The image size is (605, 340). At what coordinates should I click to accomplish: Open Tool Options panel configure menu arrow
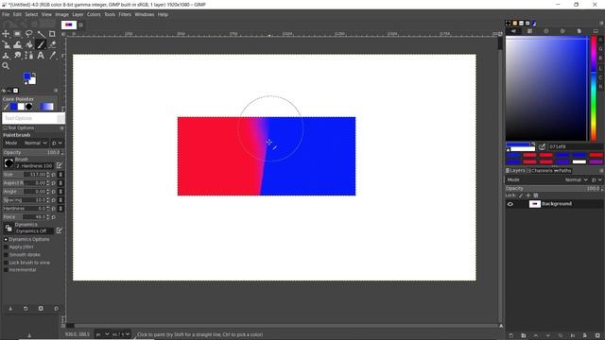coord(61,128)
